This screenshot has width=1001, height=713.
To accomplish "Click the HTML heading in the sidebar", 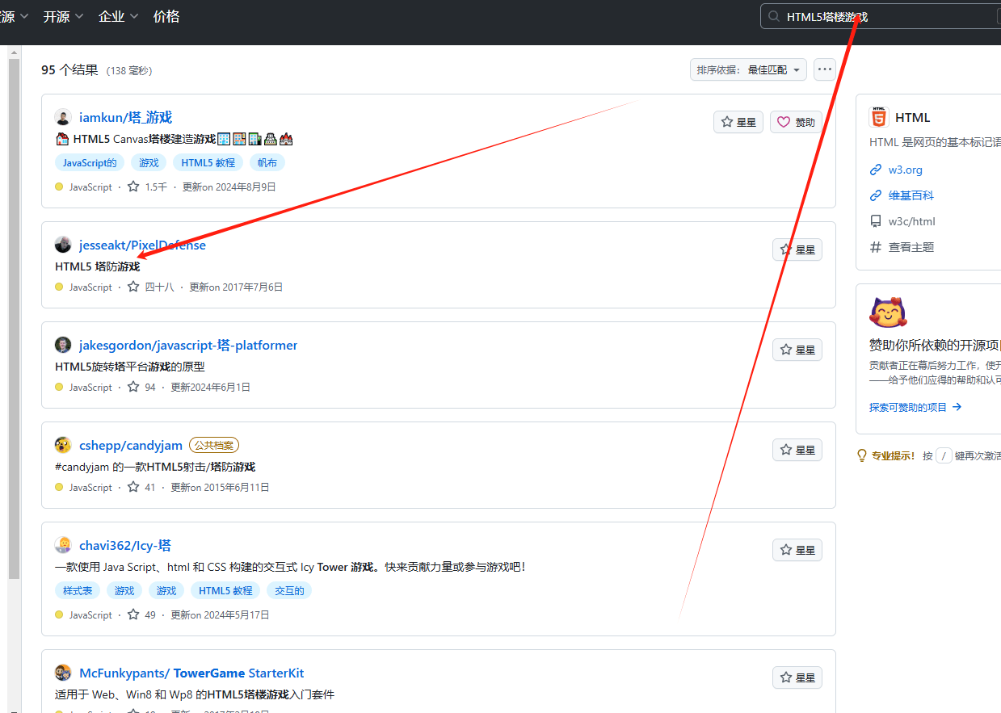I will click(913, 117).
